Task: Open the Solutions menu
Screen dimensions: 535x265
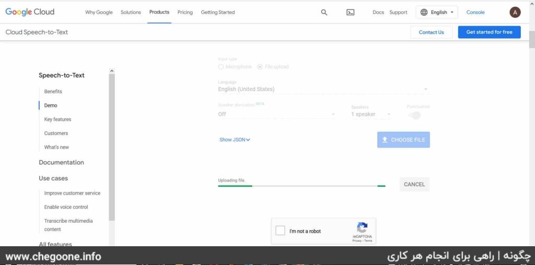Action: [x=131, y=13]
